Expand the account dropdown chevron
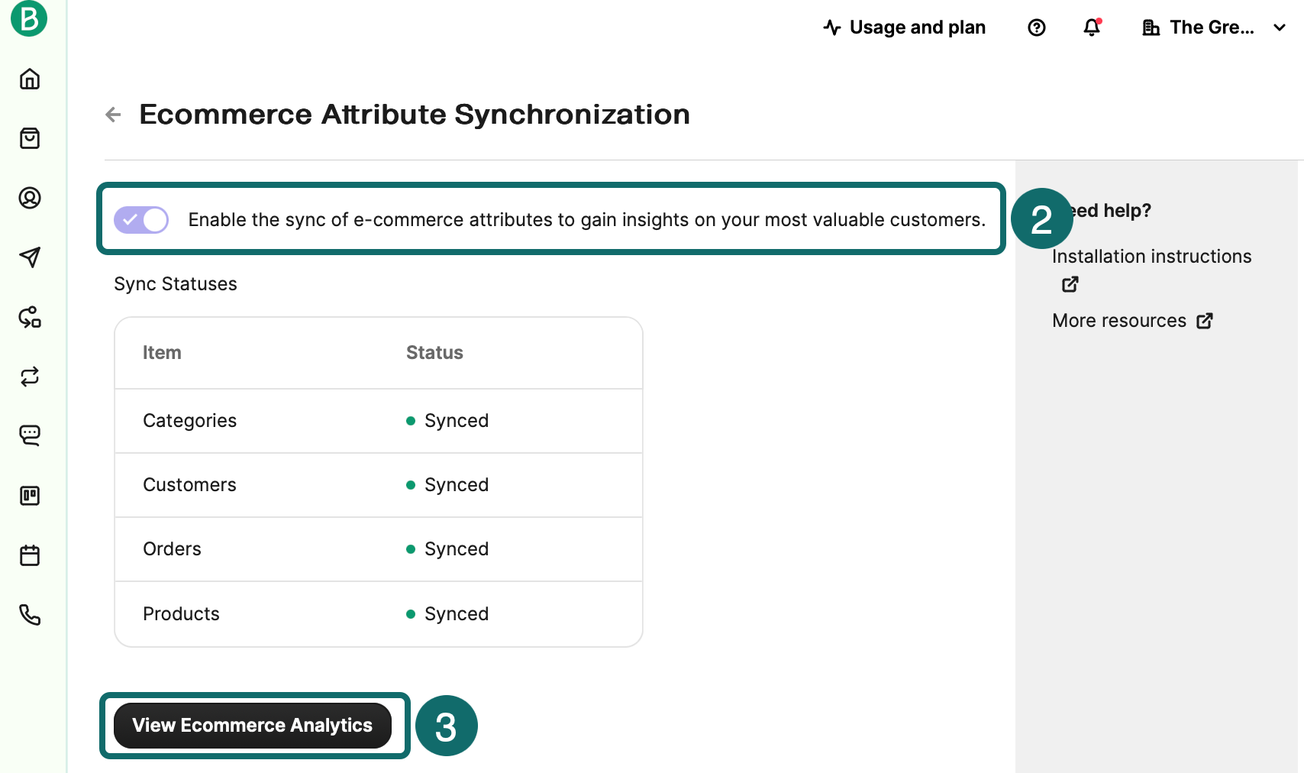Viewport: 1304px width, 773px height. 1280,27
